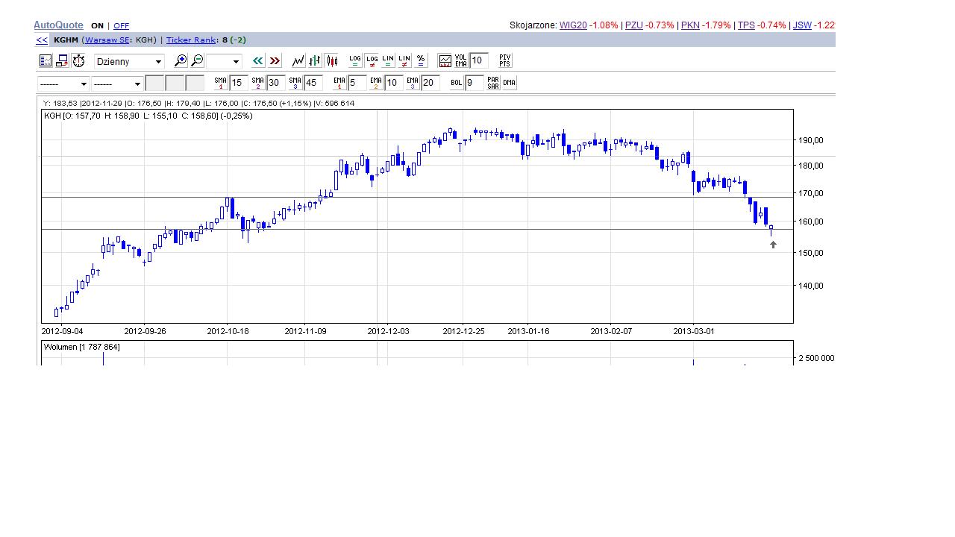Expand the first dashed indicator dropdown

(63, 84)
